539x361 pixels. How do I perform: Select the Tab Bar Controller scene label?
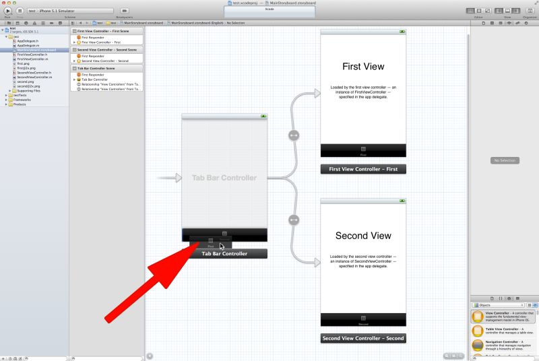(x=224, y=253)
